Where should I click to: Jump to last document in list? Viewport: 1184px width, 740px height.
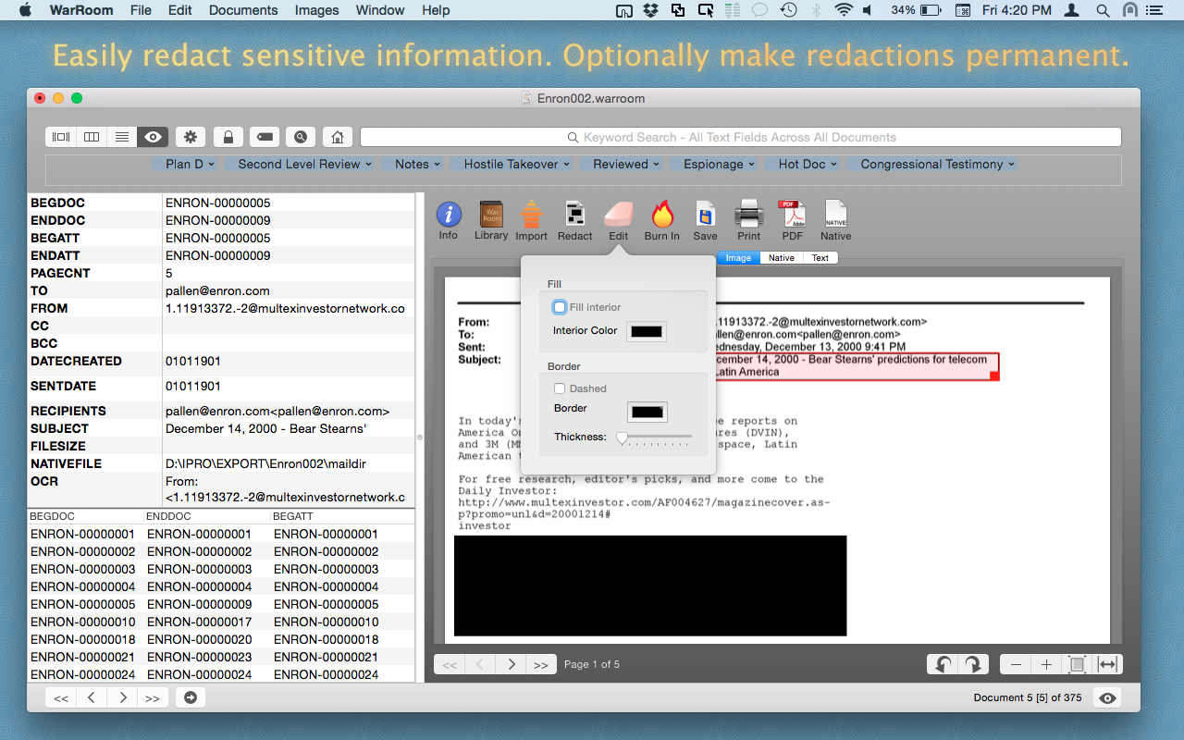click(x=153, y=697)
